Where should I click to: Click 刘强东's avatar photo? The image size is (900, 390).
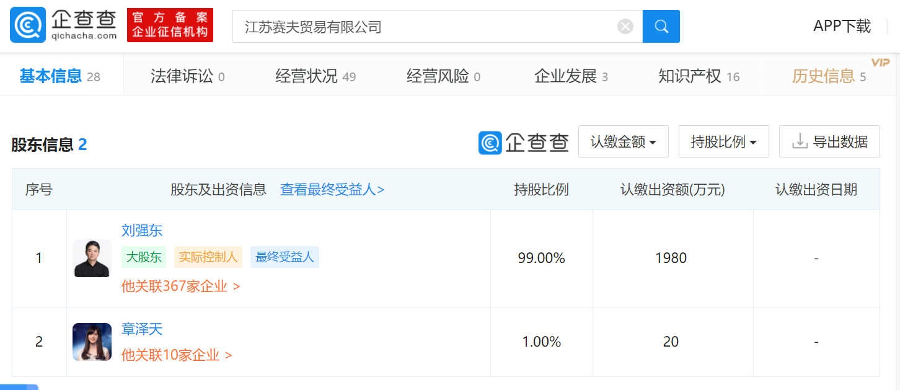pyautogui.click(x=92, y=259)
